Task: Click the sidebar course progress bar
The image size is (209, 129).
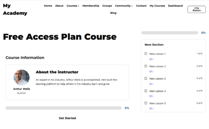Action: tap(170, 33)
